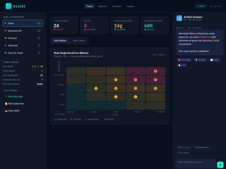Click the Orta Risk legend swatch
Image resolution: width=226 pixels, height=169 pixels.
71,119
